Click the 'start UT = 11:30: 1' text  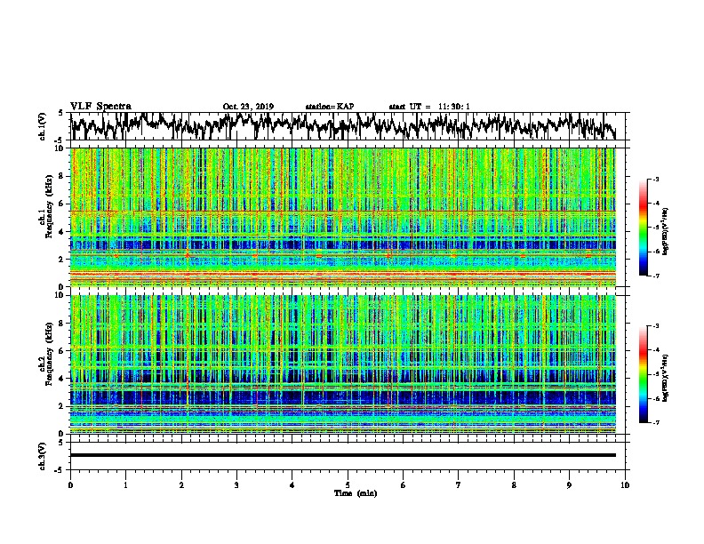pyautogui.click(x=429, y=107)
